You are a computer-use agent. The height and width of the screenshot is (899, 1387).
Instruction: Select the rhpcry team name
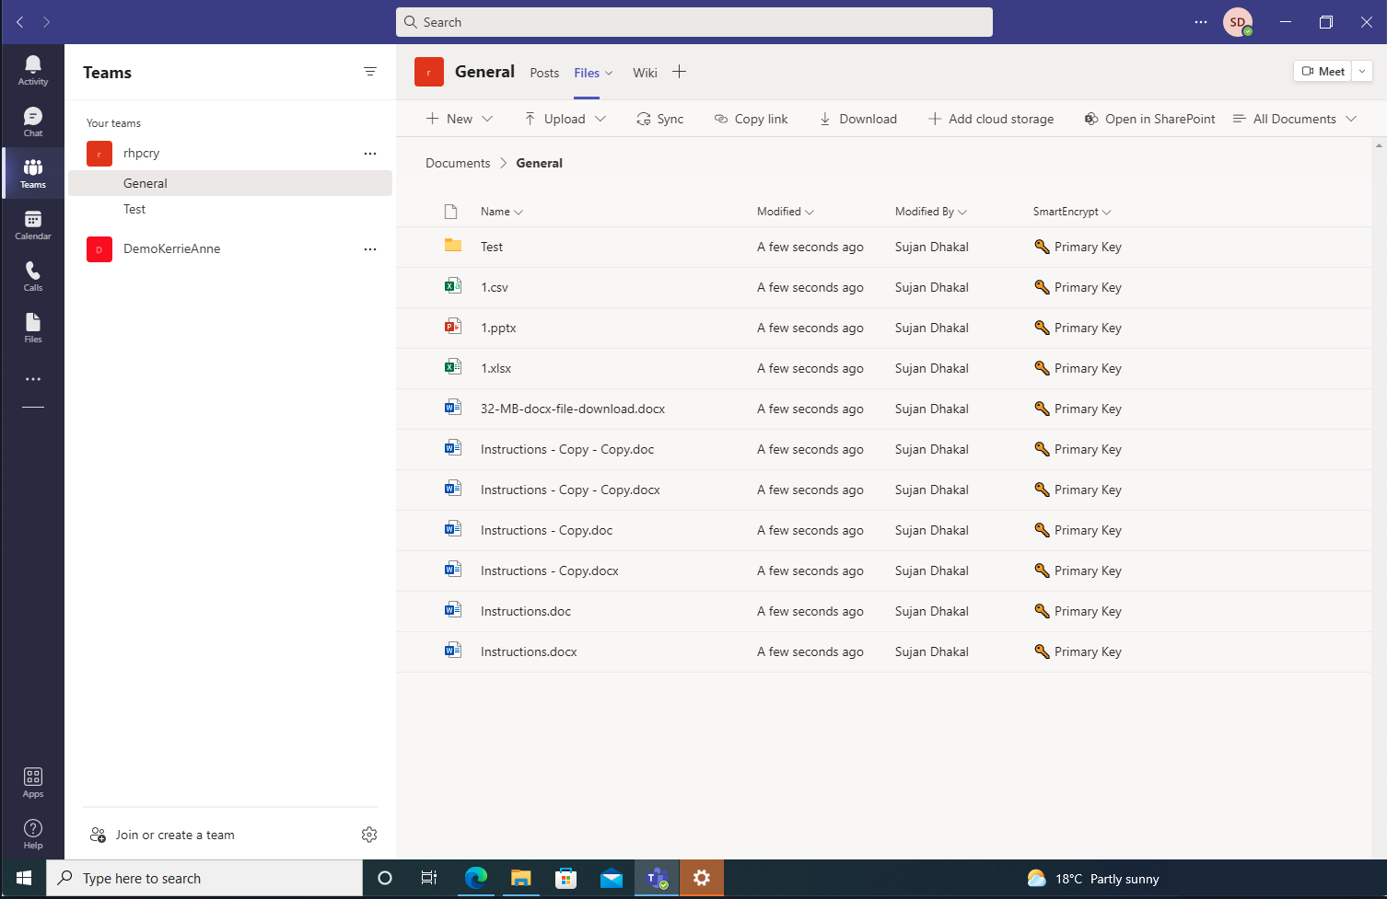point(142,154)
